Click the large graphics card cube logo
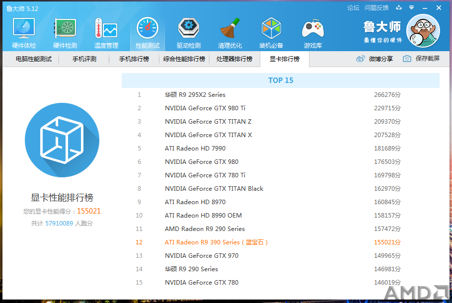This screenshot has height=303, width=452. pyautogui.click(x=62, y=140)
